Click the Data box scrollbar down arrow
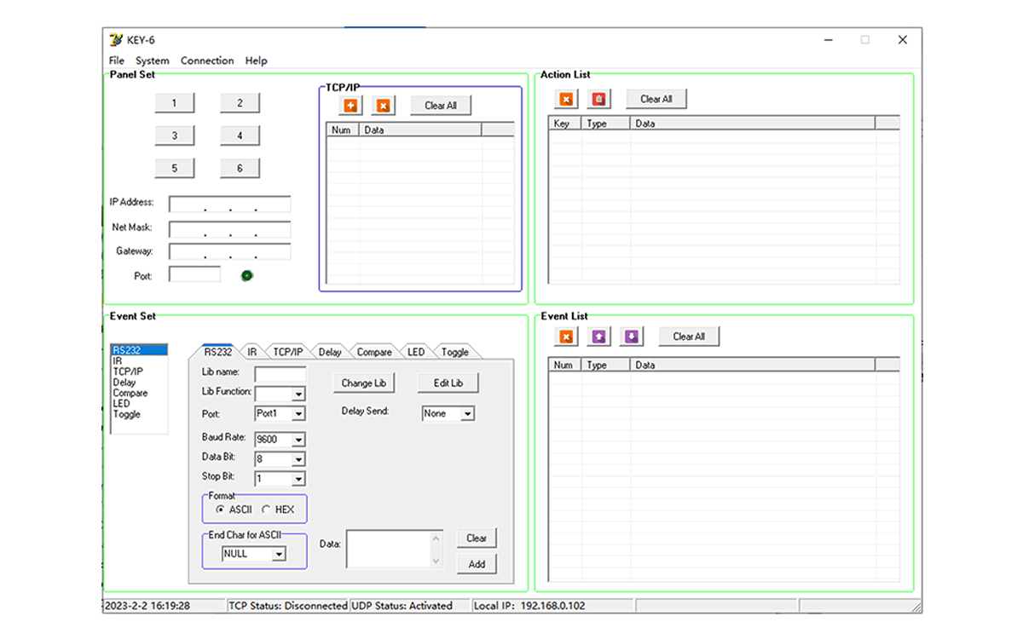The width and height of the screenshot is (1023, 639). (x=436, y=561)
